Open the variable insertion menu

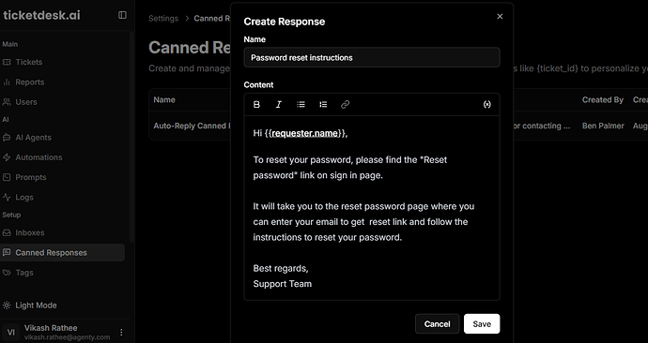point(486,105)
